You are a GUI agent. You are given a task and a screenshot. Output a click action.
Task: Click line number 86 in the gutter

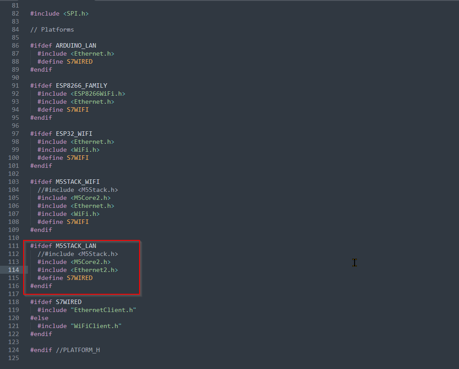(15, 45)
